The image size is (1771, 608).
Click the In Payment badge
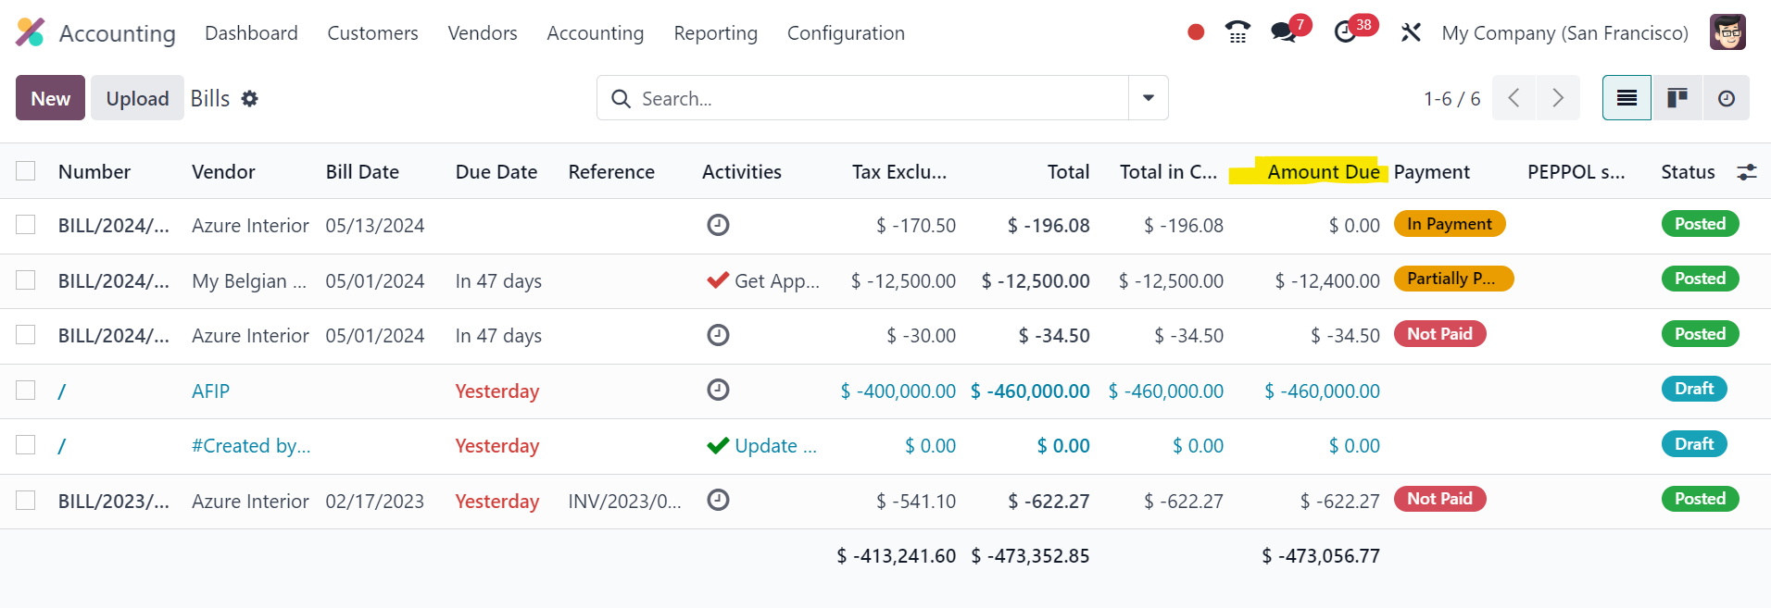tap(1450, 224)
